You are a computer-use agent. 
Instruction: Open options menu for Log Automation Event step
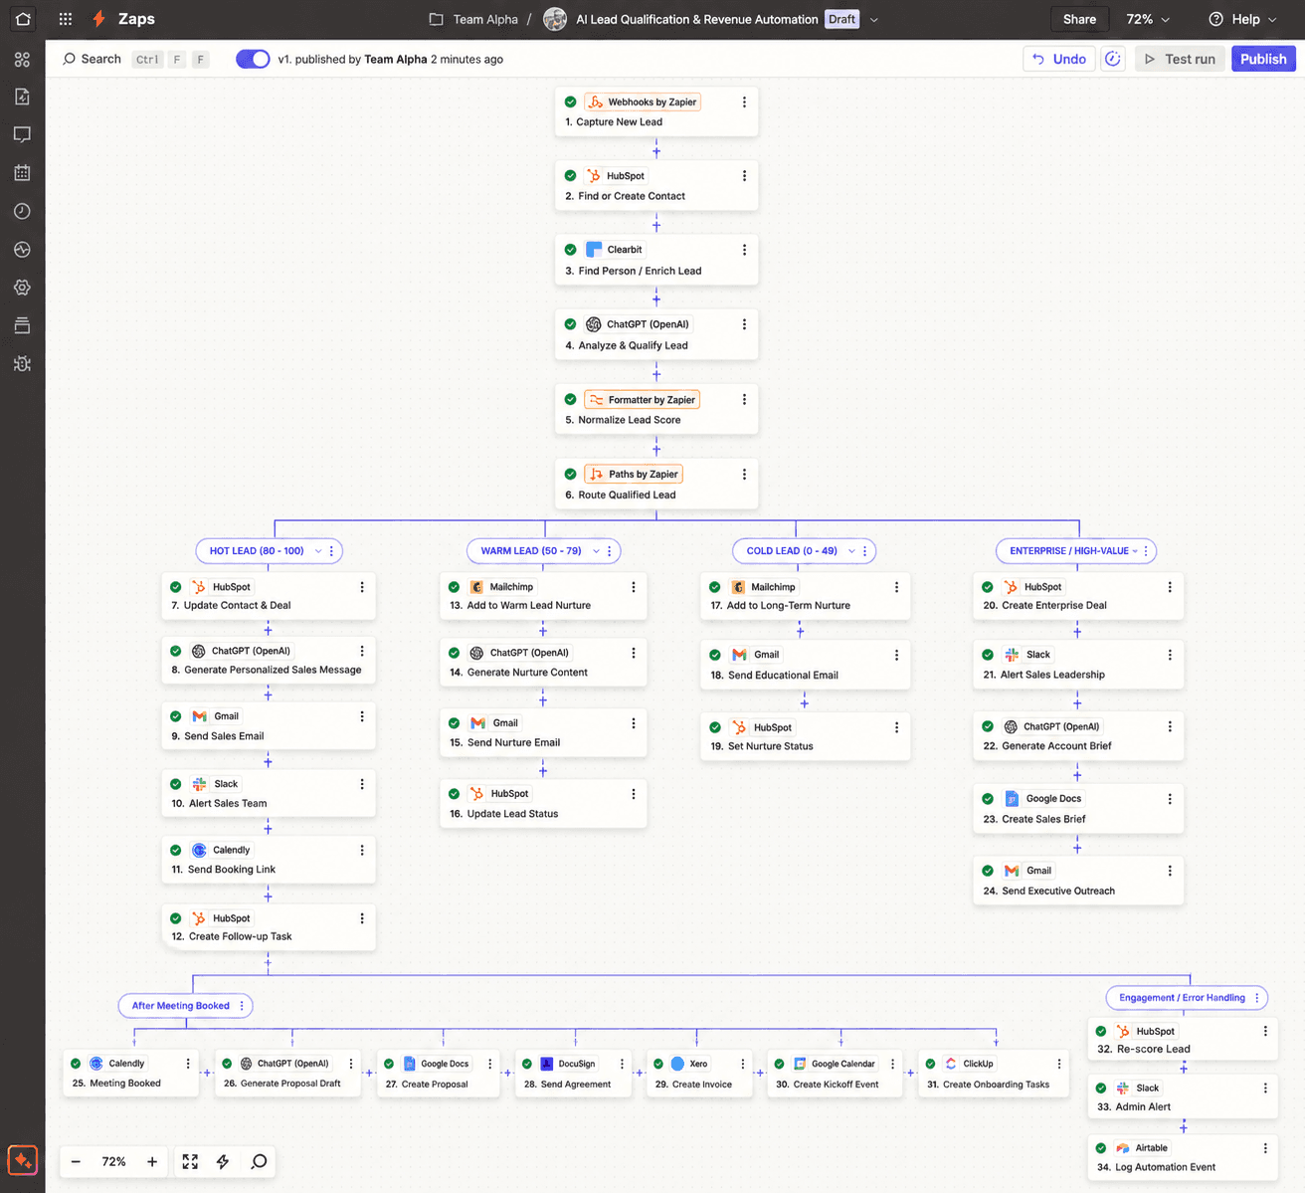pos(1265,1148)
